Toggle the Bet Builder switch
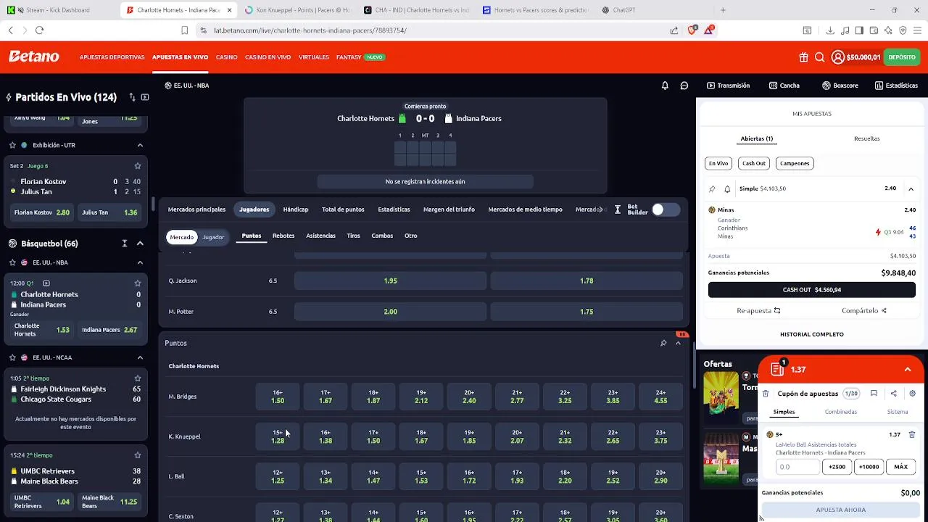The image size is (928, 522). pyautogui.click(x=665, y=210)
